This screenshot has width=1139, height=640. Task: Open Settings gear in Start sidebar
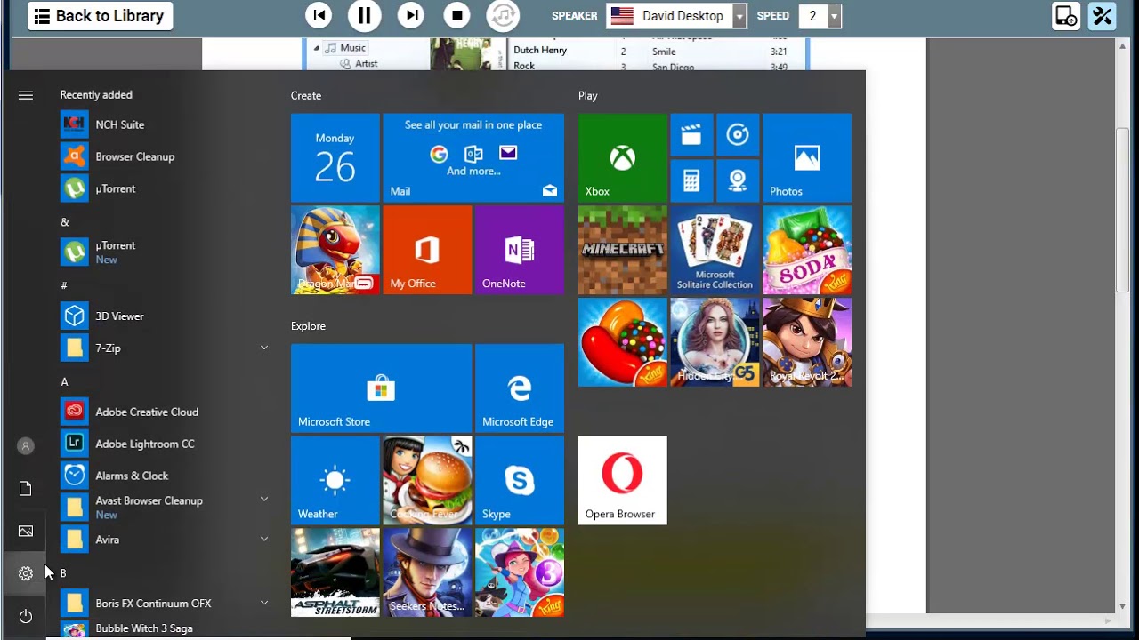25,573
